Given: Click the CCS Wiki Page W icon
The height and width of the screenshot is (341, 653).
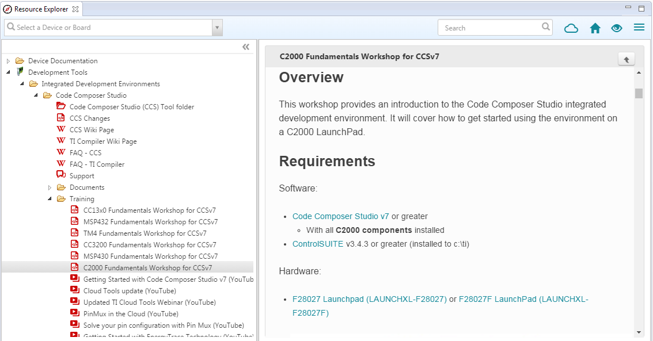Looking at the screenshot, I should tap(61, 129).
